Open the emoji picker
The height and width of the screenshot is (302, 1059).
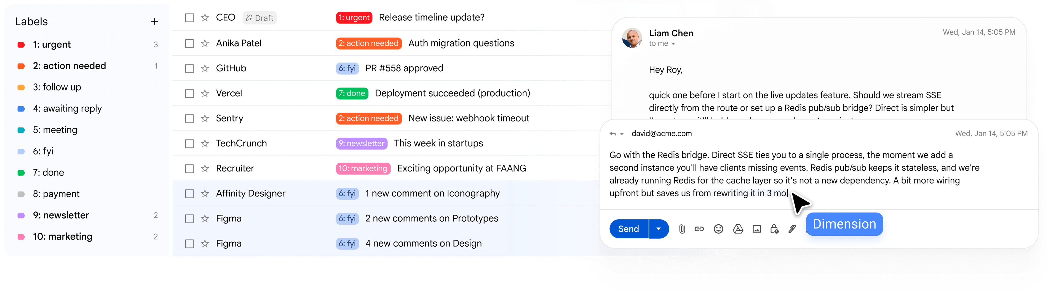pos(719,229)
